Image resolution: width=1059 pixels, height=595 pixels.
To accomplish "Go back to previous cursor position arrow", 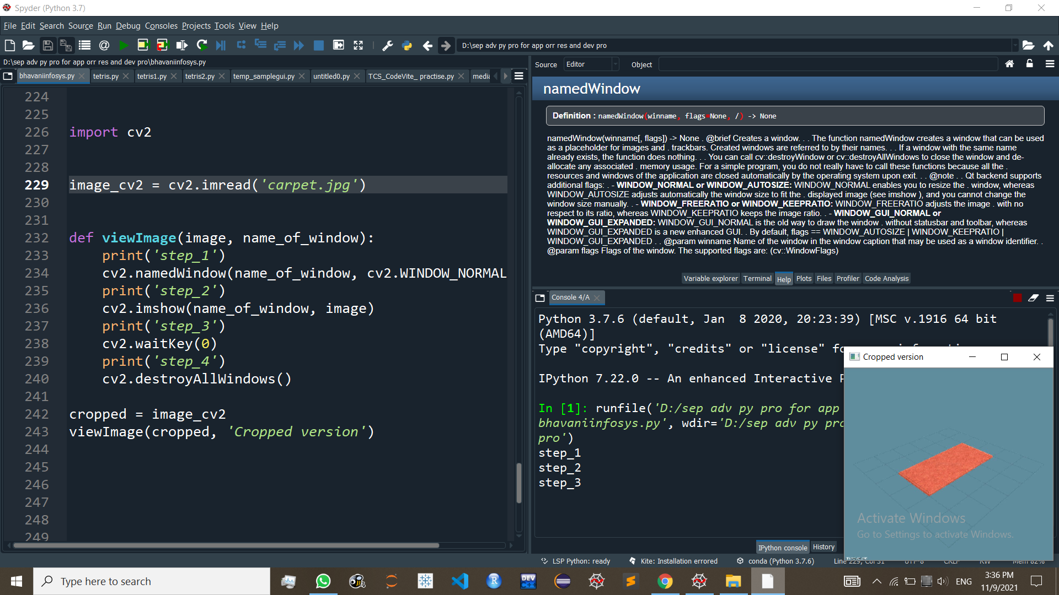I will (x=427, y=45).
